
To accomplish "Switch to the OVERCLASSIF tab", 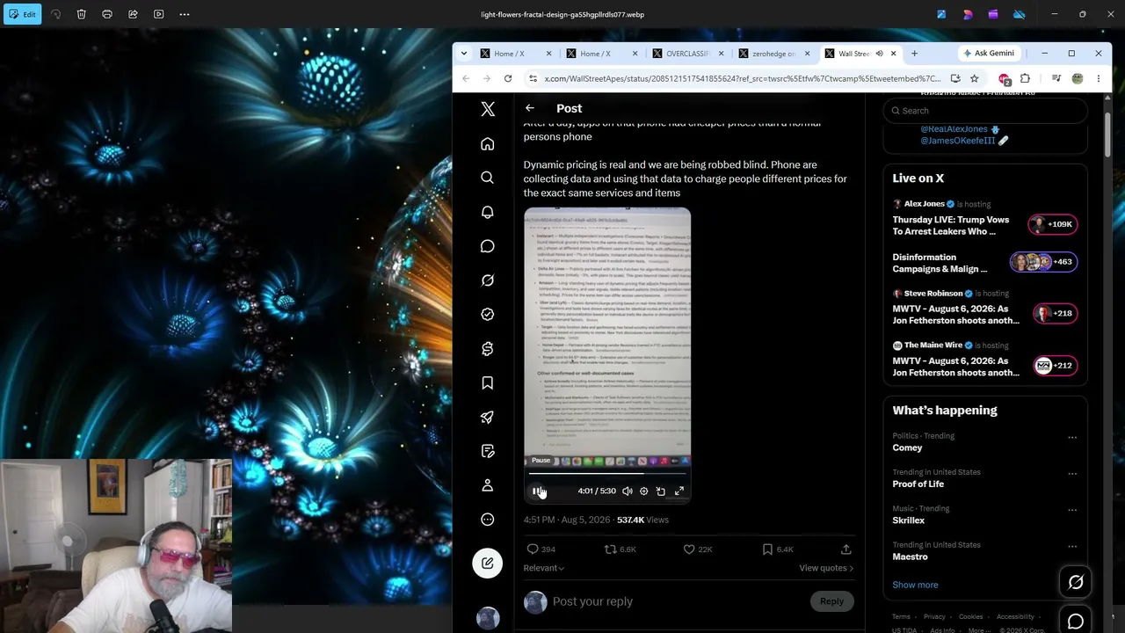I will tap(688, 54).
